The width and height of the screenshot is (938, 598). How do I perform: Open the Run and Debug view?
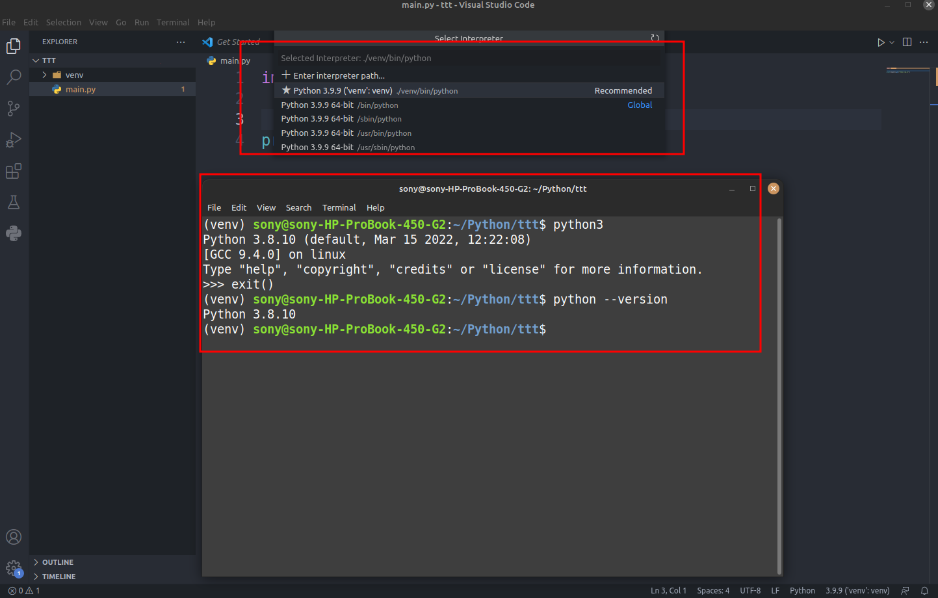coord(14,140)
